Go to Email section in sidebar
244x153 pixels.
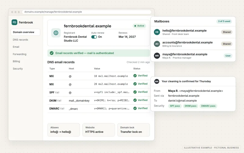(x=16, y=47)
